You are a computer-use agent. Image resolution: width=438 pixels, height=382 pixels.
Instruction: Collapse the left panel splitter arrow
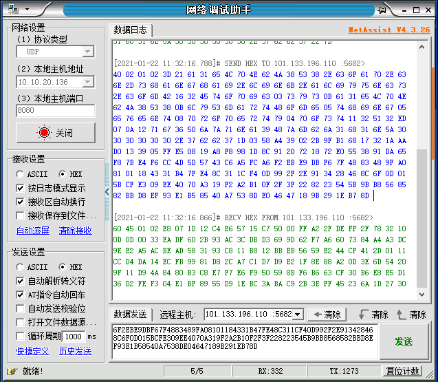coord(107,192)
